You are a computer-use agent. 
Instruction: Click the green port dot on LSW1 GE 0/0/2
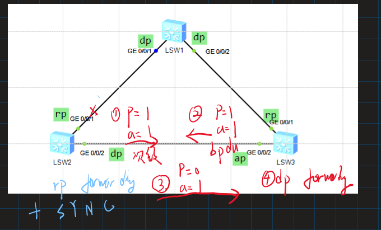click(194, 51)
